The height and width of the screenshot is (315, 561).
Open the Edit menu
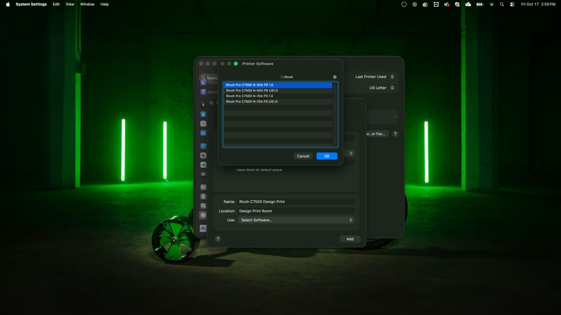pyautogui.click(x=56, y=4)
